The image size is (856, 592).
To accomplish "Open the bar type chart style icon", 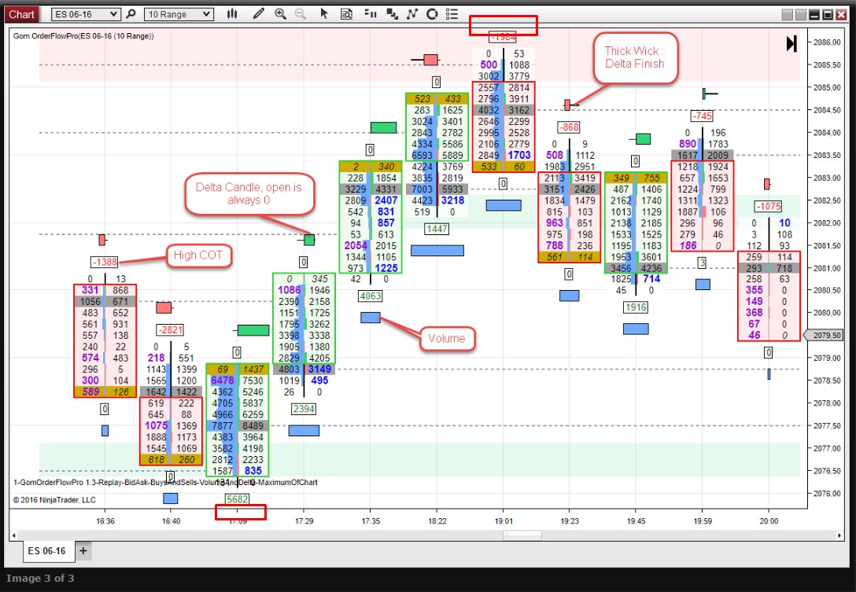I will (x=232, y=14).
